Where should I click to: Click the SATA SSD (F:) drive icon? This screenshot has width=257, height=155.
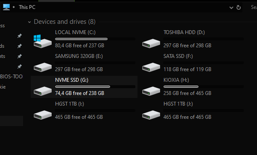151,67
